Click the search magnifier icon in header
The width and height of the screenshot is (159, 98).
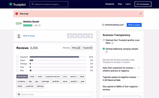pos(33,4)
